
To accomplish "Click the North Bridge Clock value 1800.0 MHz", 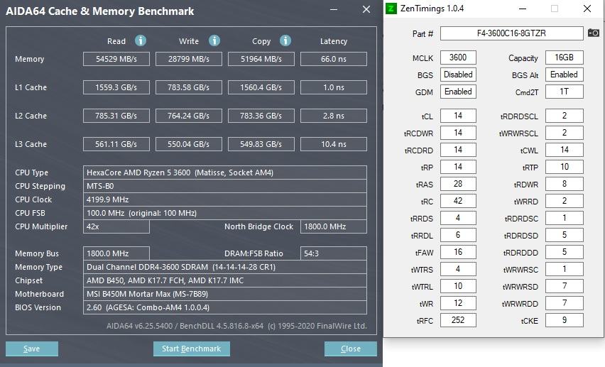I will [x=334, y=226].
